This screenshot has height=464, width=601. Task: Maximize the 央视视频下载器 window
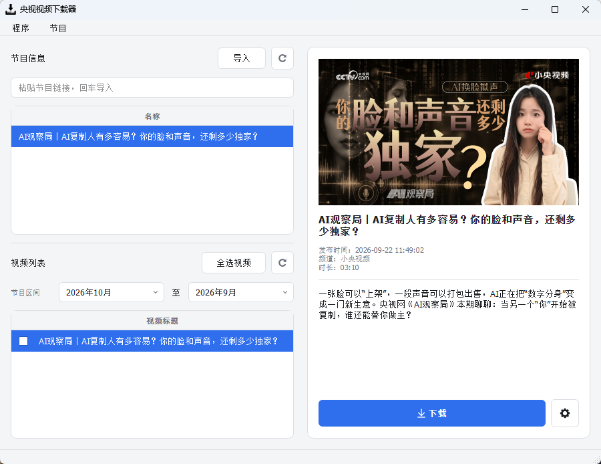555,9
